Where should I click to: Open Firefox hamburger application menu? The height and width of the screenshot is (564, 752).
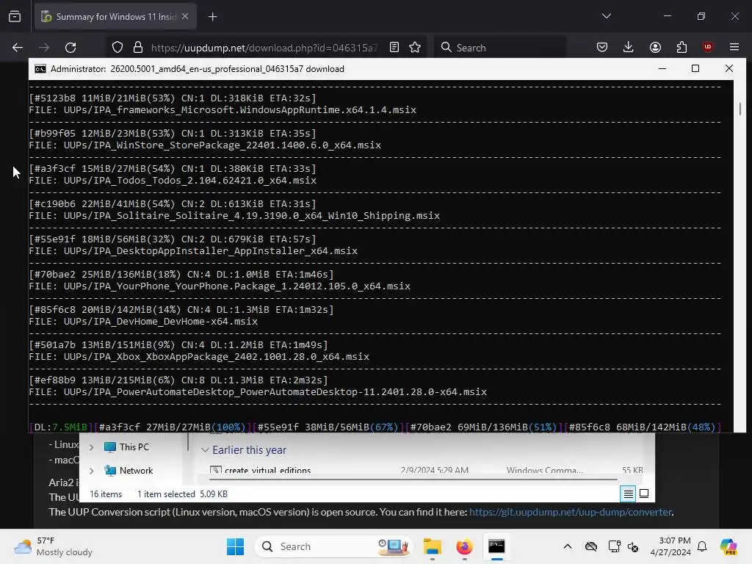(734, 48)
